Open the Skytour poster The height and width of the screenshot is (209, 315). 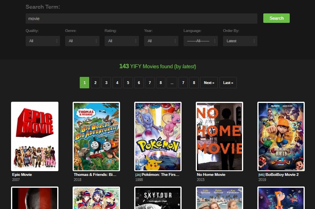tap(158, 198)
